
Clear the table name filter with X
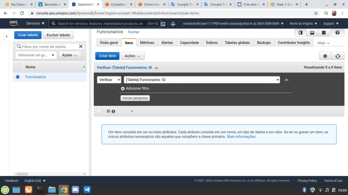click(x=81, y=46)
